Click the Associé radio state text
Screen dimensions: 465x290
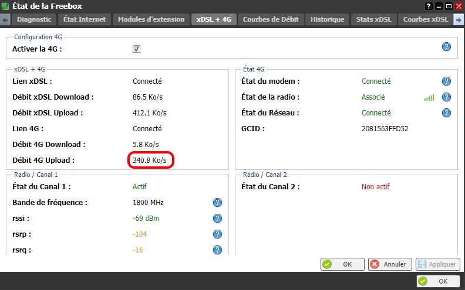(373, 97)
